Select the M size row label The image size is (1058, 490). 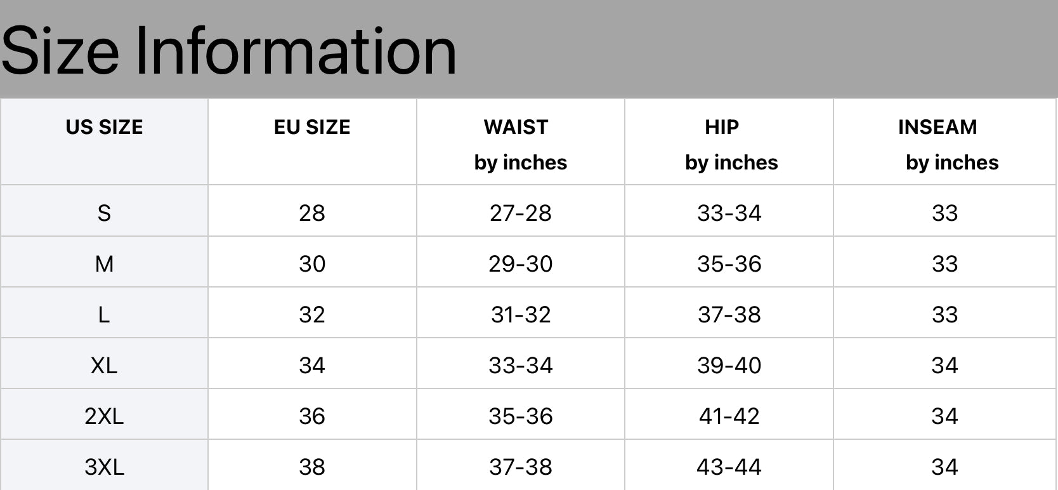(105, 264)
